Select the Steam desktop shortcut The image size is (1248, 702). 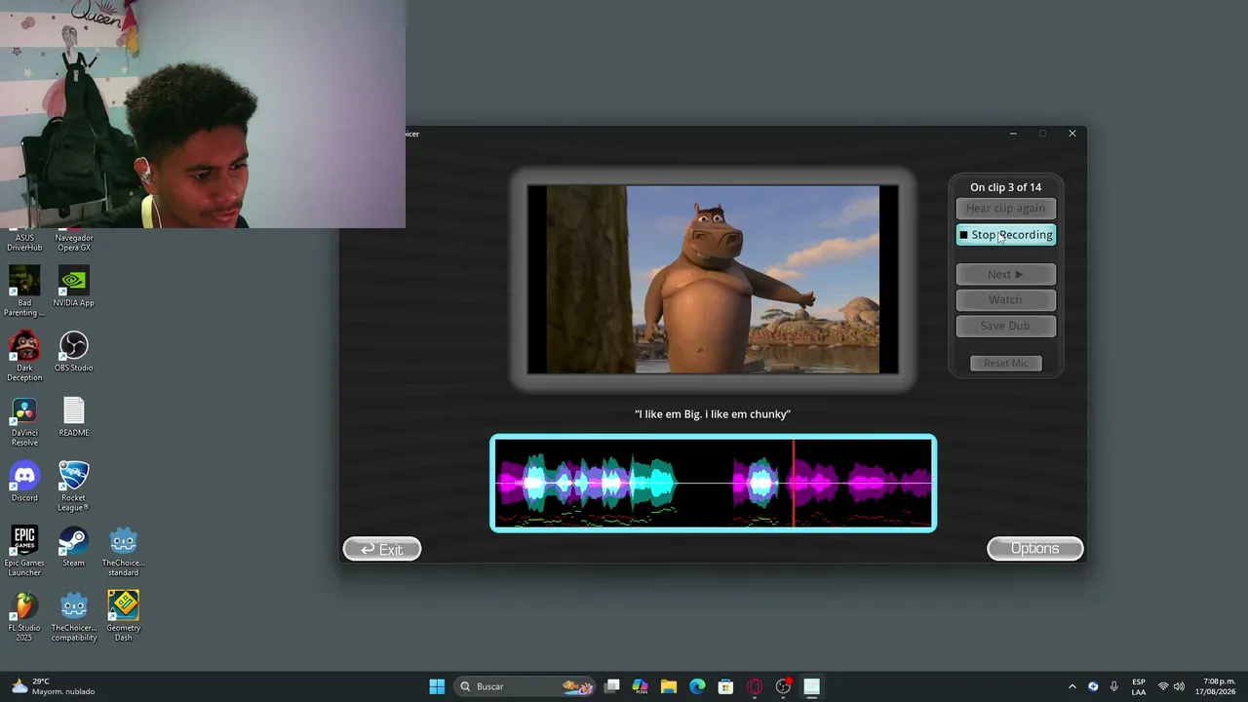(x=74, y=547)
